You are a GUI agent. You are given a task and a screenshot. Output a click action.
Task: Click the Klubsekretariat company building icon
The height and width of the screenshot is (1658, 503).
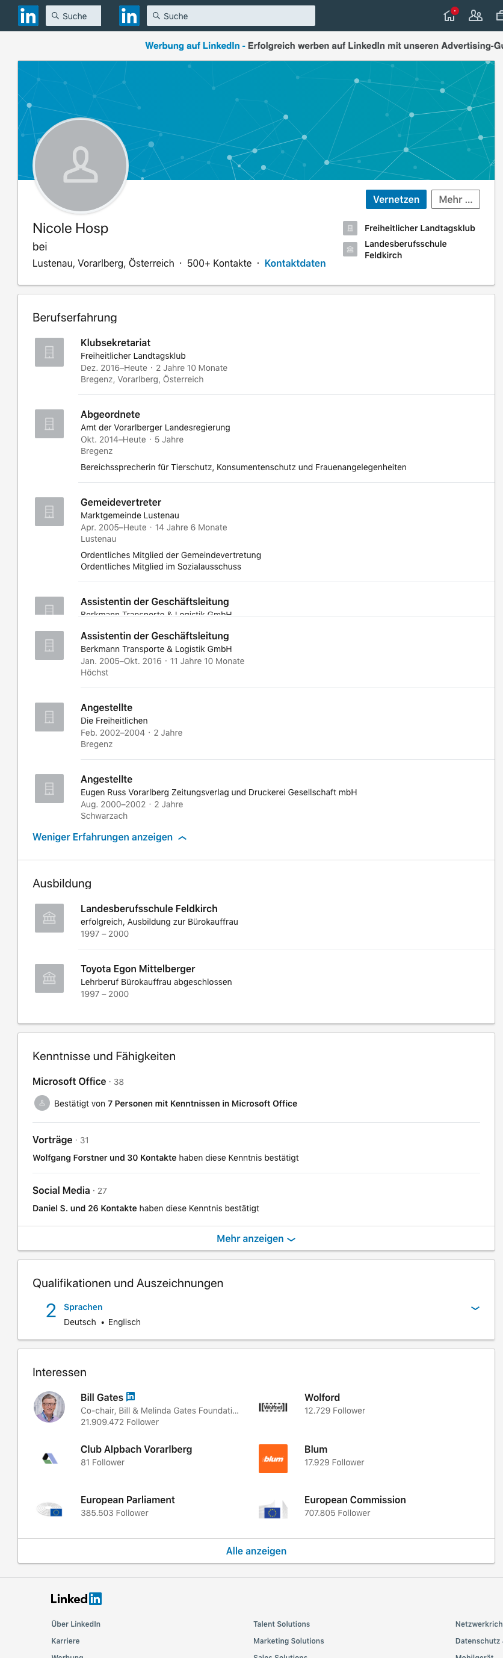49,352
